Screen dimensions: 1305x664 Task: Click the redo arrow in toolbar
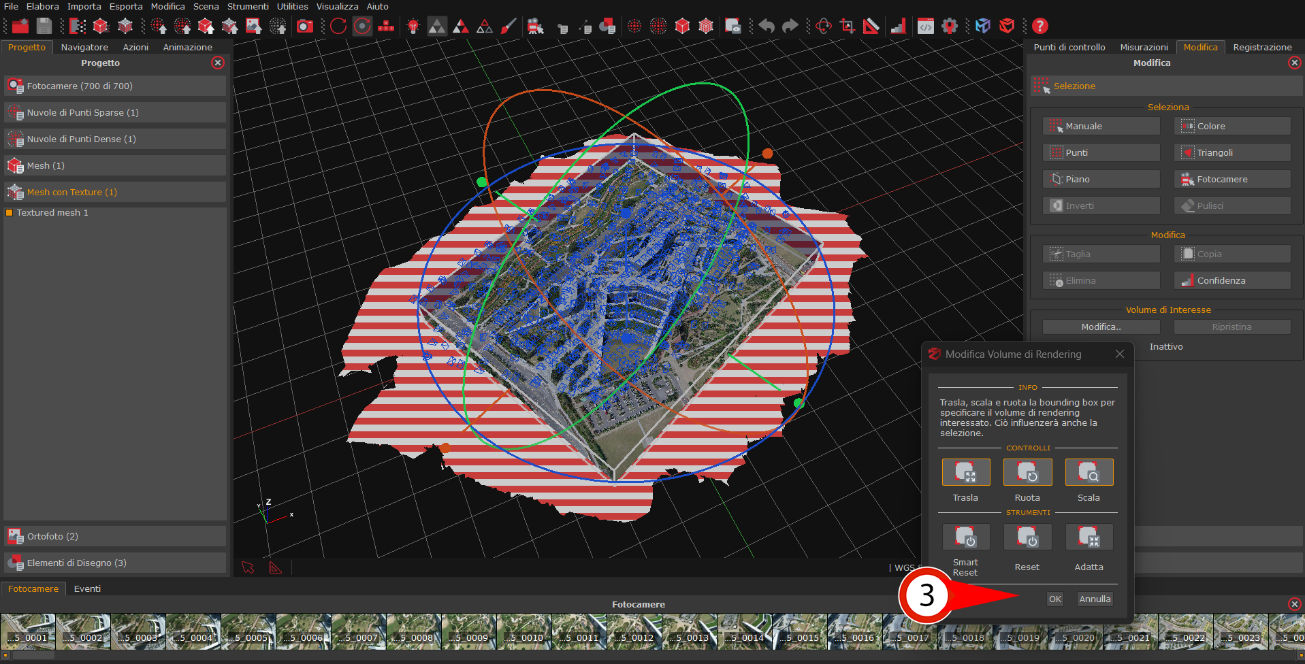pos(790,26)
